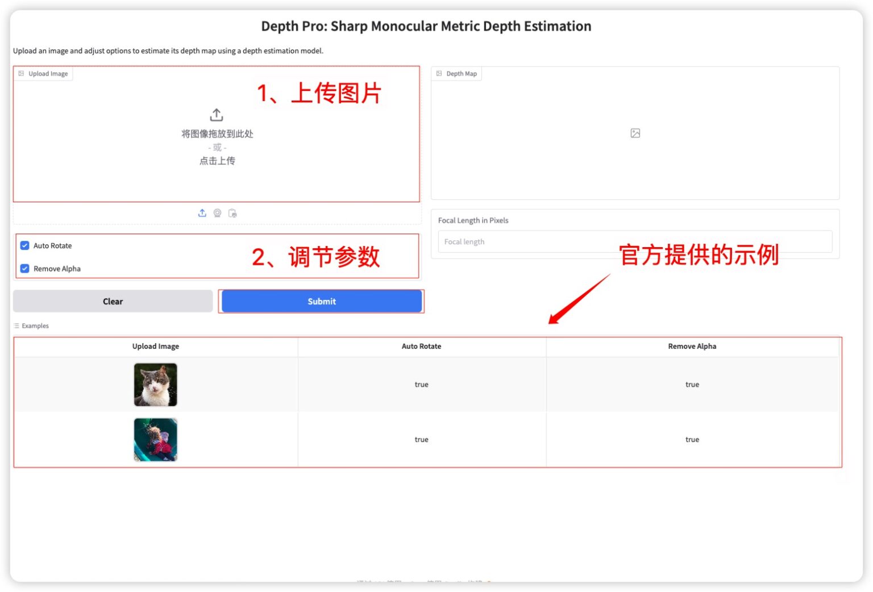Screen dimensions: 873x592
Task: Disable the Auto Rotate checkbox
Action: tap(24, 245)
